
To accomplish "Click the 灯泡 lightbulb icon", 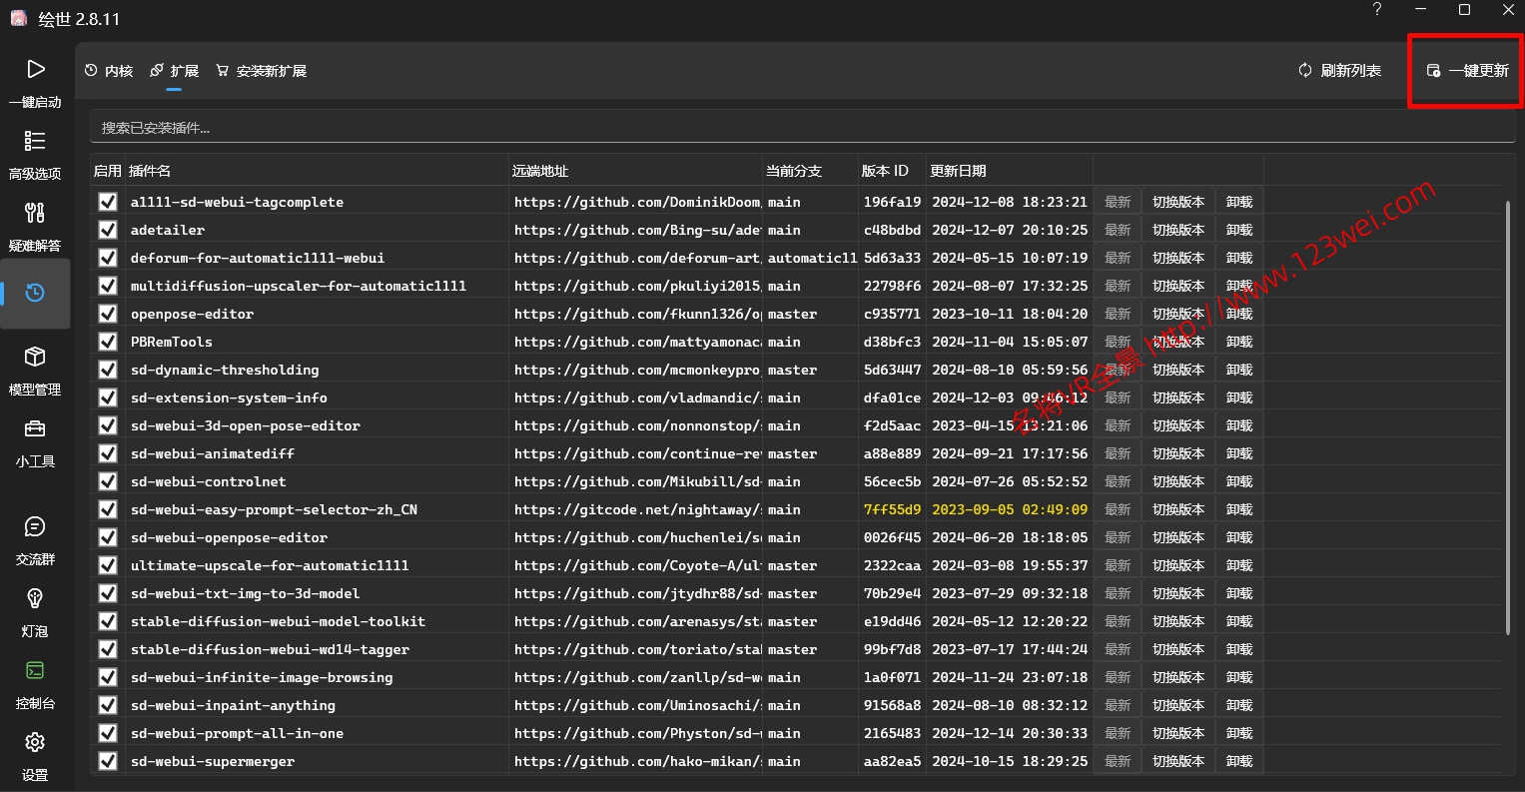I will 35,598.
